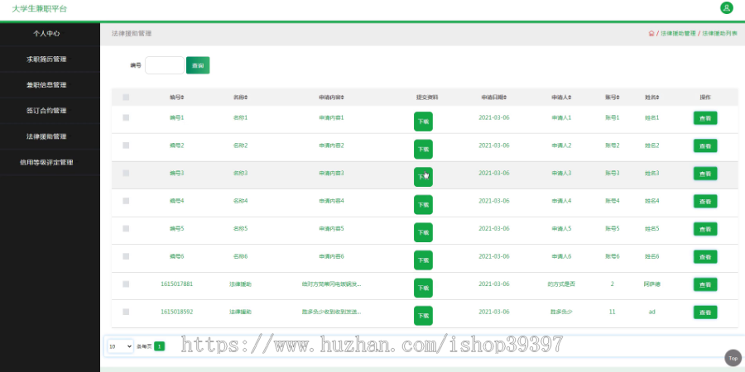Click 下载 button in row 编号2
Screen dimensions: 745x372
coord(423,149)
